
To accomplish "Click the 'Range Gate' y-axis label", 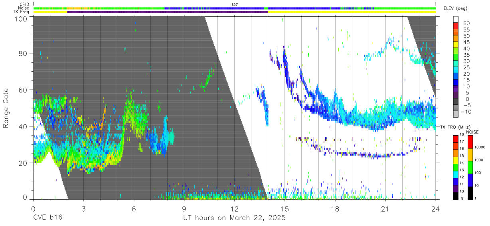I will (6, 108).
